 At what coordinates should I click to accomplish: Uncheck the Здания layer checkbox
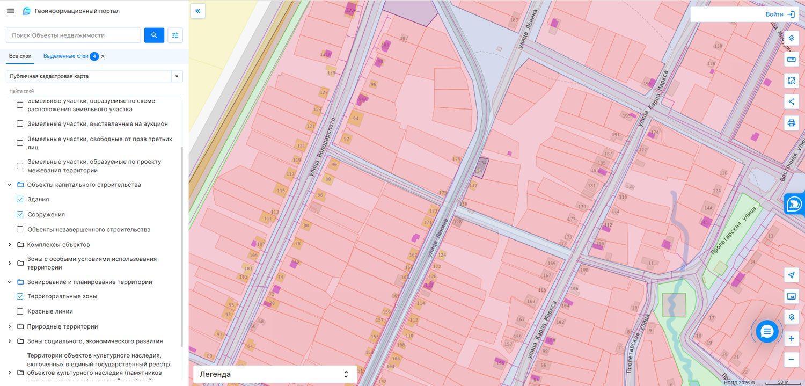coord(20,199)
